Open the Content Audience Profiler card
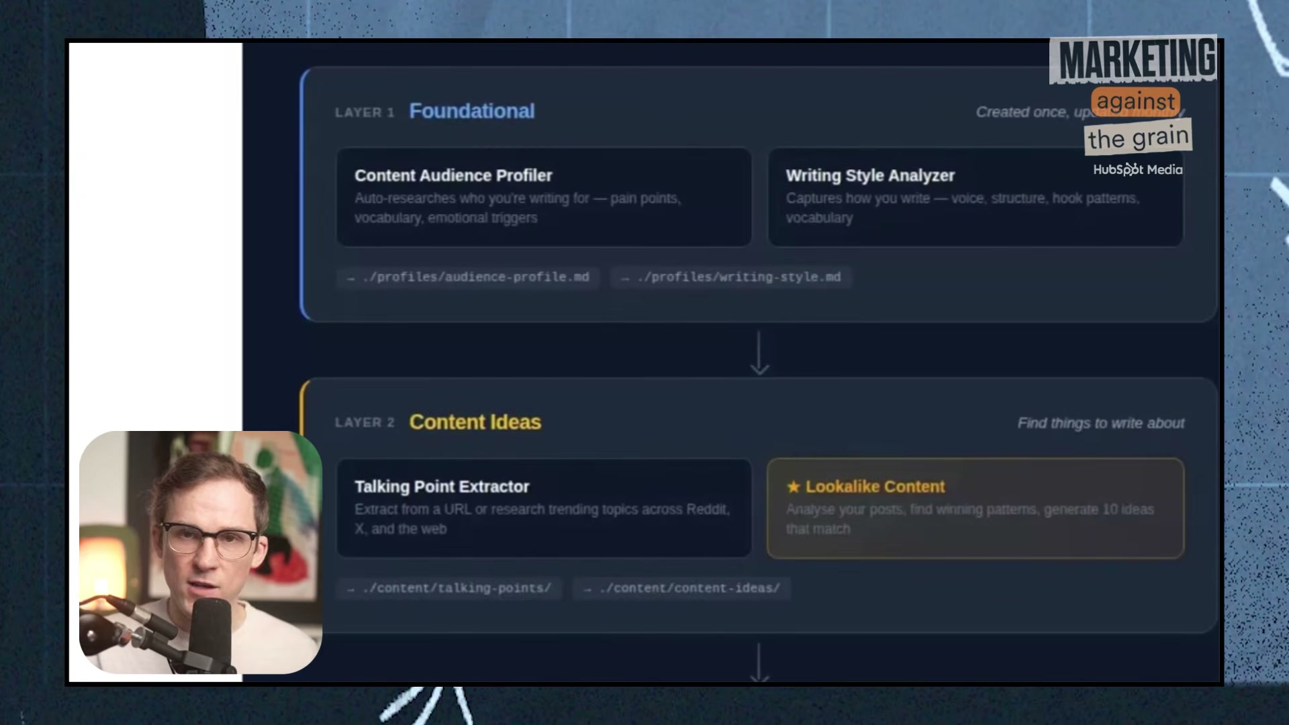The height and width of the screenshot is (725, 1289). 544,197
